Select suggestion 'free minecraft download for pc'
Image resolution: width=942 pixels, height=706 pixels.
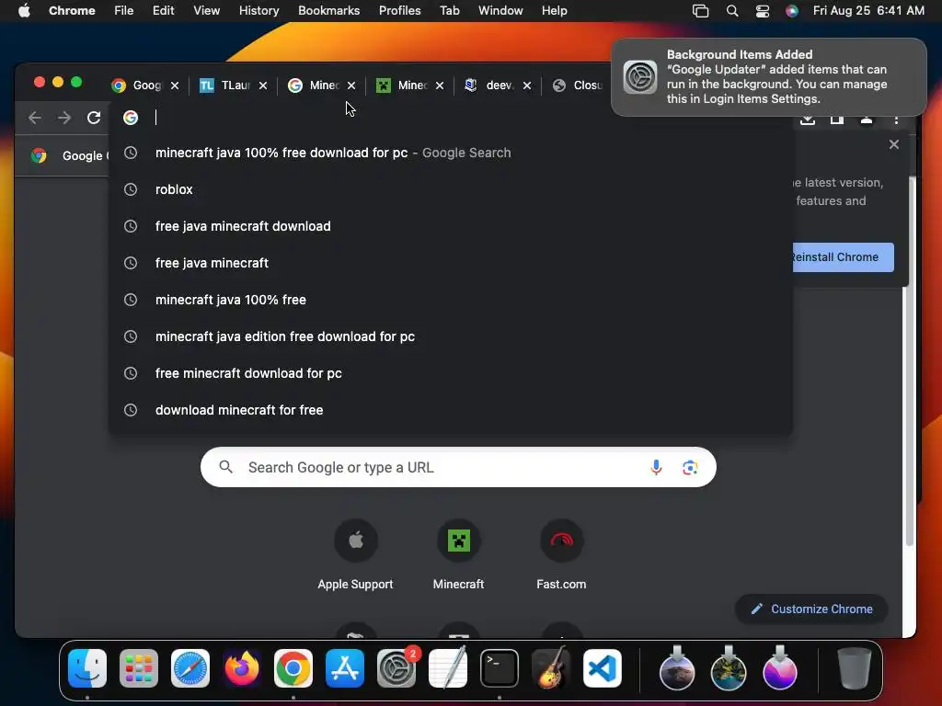click(x=451, y=373)
